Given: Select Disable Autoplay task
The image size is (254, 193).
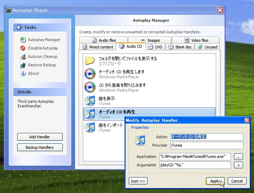Looking at the screenshot, I should click(43, 48).
